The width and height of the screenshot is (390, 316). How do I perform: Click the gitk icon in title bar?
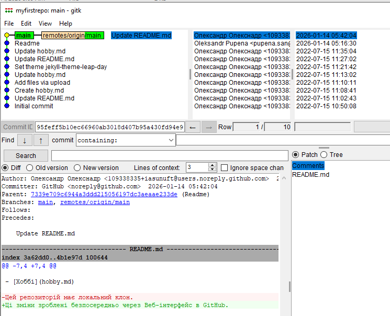8,10
